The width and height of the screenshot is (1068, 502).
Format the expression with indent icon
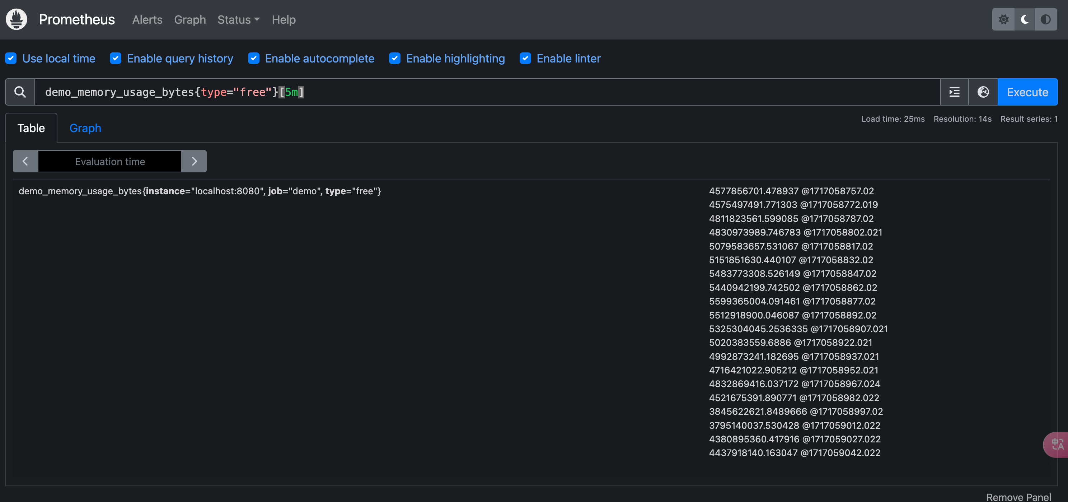(954, 92)
